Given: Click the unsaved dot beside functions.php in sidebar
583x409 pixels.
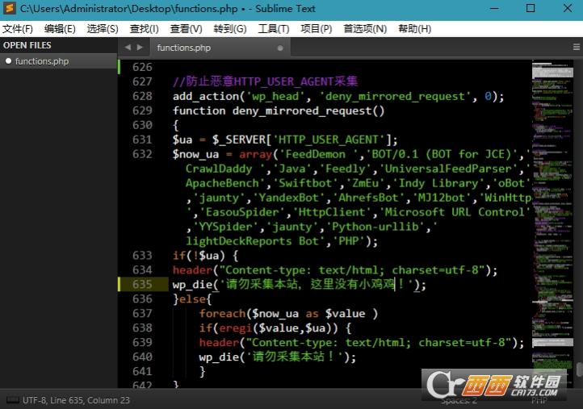Looking at the screenshot, I should (x=8, y=61).
